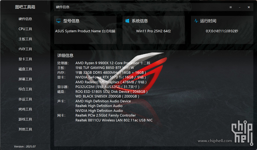257x150 pixels.
Task: Click the monitor icon beside 型号信息
Action: pos(58,21)
